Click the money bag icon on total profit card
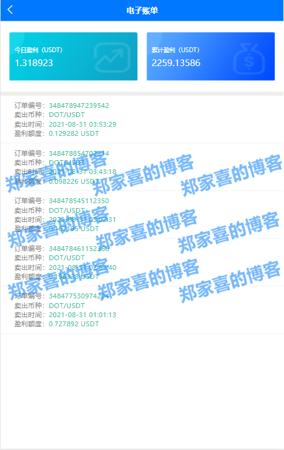284x450 pixels. pyautogui.click(x=249, y=59)
